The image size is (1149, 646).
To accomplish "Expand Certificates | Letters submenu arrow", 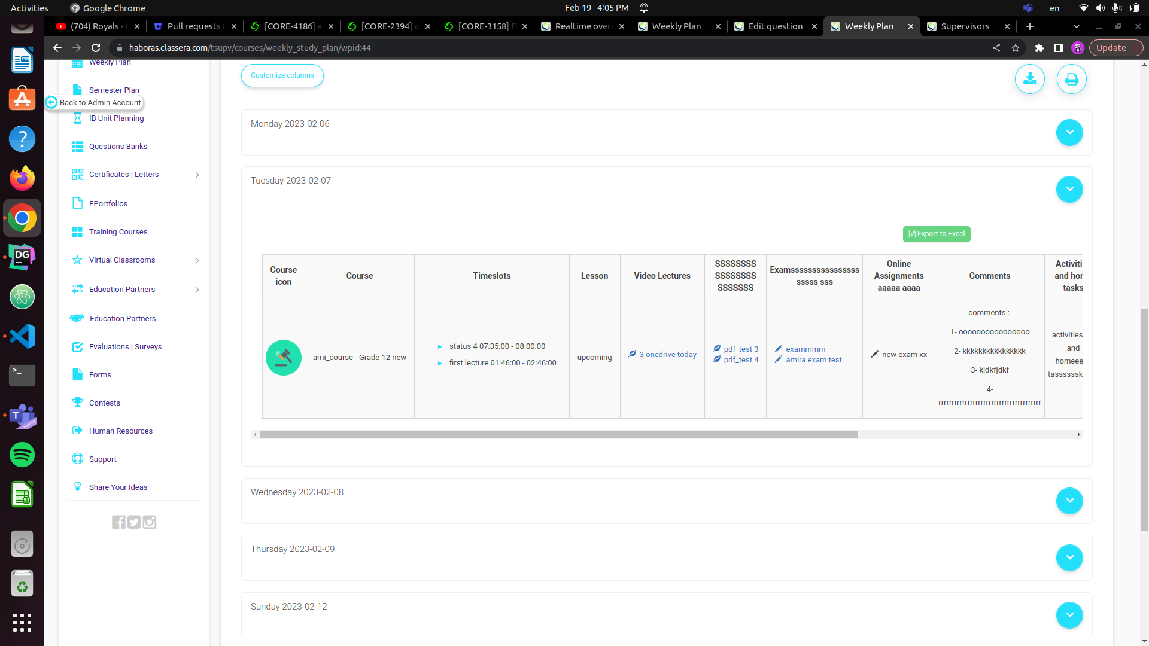I will [197, 175].
